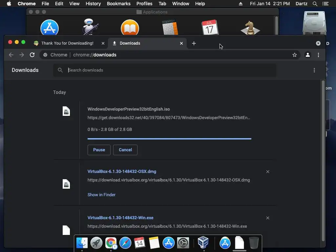This screenshot has height=252, width=336.
Task: Open System Preferences from the Dock
Action: 183,243
